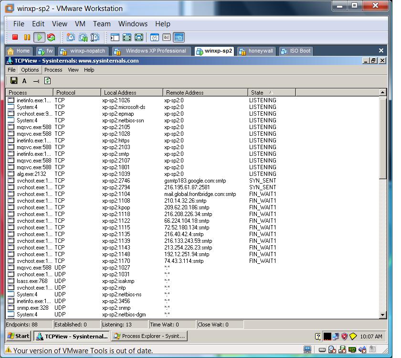This screenshot has height=358, width=401.
Task: Click the VMware CD-ROM device status icon
Action: tap(332, 349)
